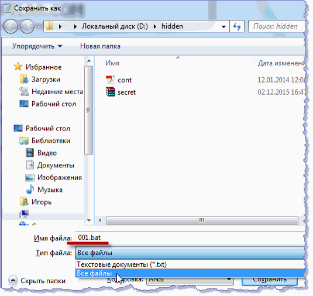Click the Back navigation arrow button
The width and height of the screenshot is (313, 296).
(x=11, y=26)
